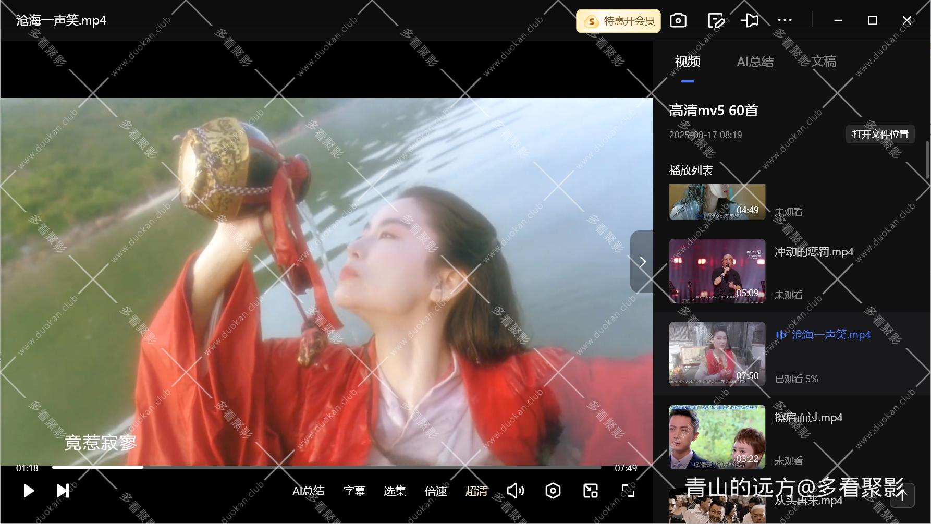Play the next video in playlist
The image size is (931, 524).
62,491
